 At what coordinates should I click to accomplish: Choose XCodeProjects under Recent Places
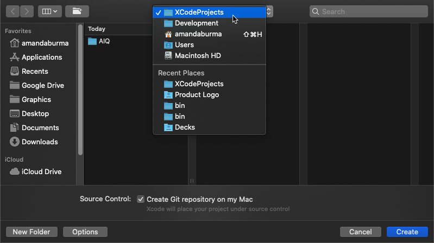click(x=209, y=84)
